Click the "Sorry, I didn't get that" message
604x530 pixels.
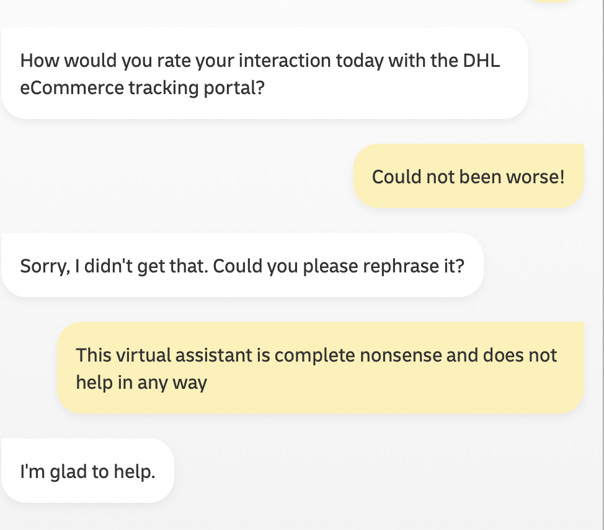242,266
